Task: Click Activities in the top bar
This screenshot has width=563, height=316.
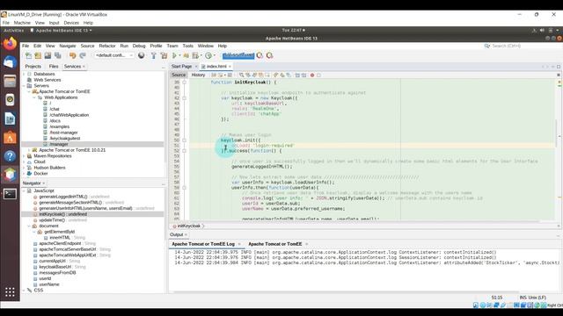Action: click(14, 31)
